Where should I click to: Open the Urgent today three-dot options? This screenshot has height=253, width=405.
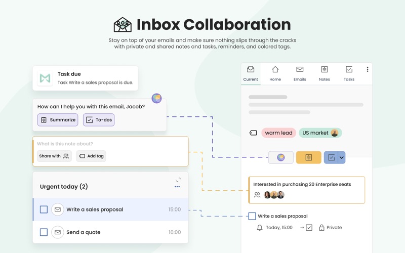pyautogui.click(x=177, y=187)
